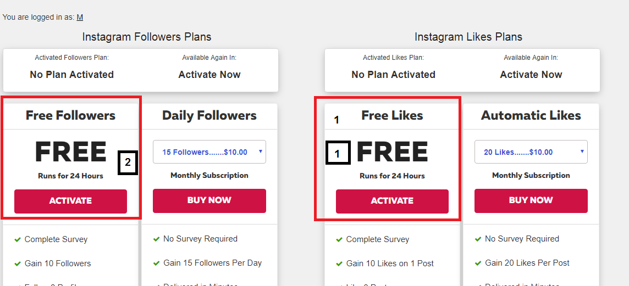Screen dimensions: 629x286
Task: Click the green checkmark beside Complete Survey under Free Likes
Action: (x=339, y=239)
